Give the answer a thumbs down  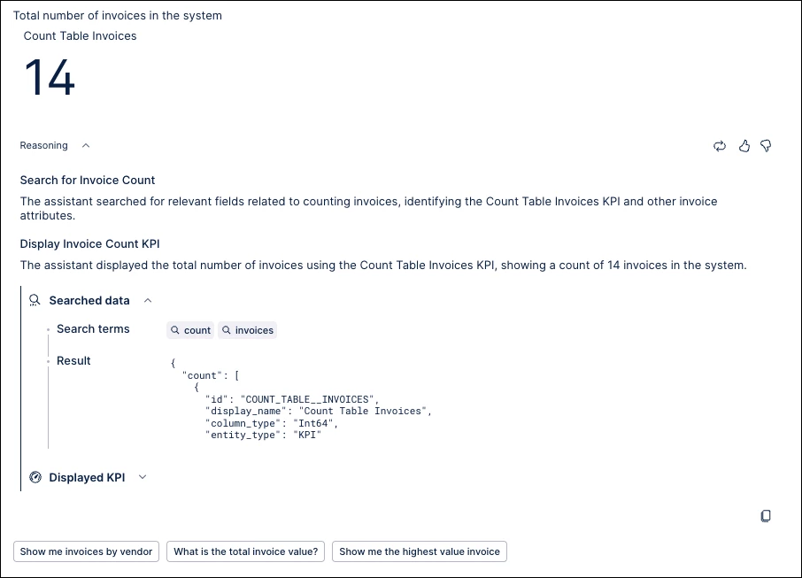click(766, 146)
